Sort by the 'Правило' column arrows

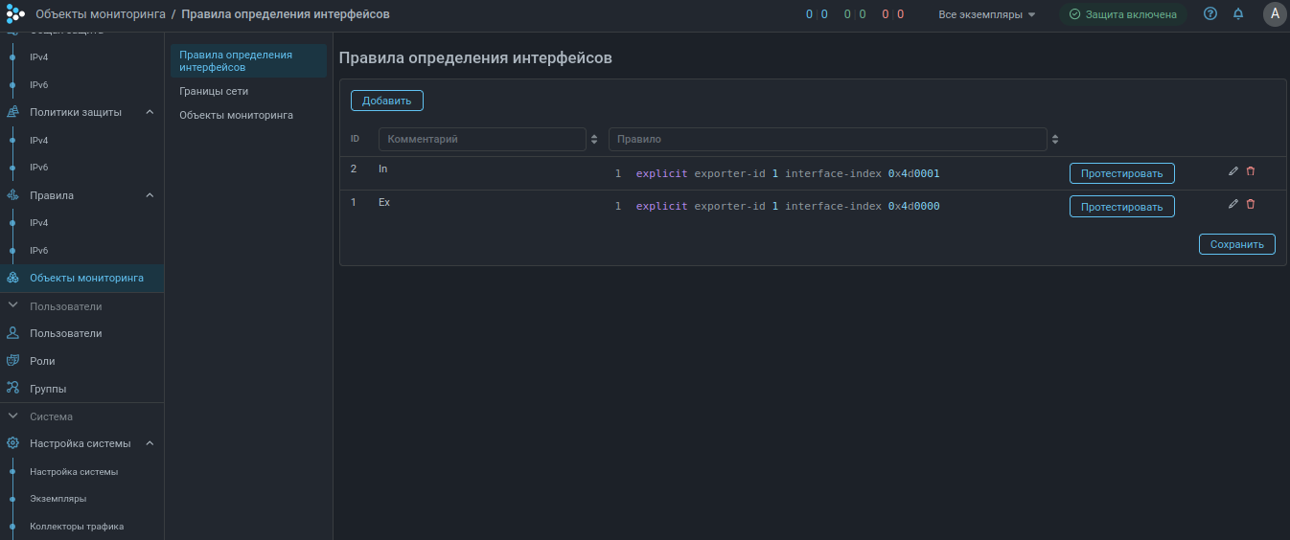1055,139
